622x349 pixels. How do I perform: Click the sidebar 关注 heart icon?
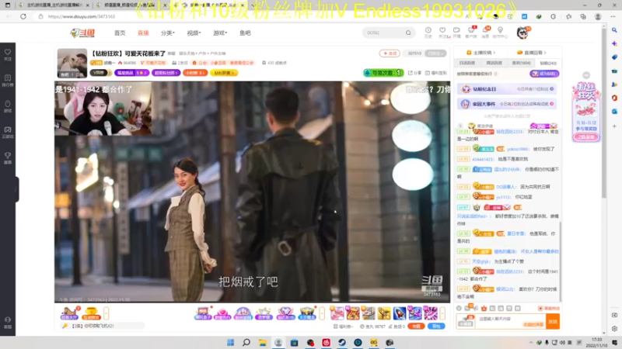coord(8,54)
